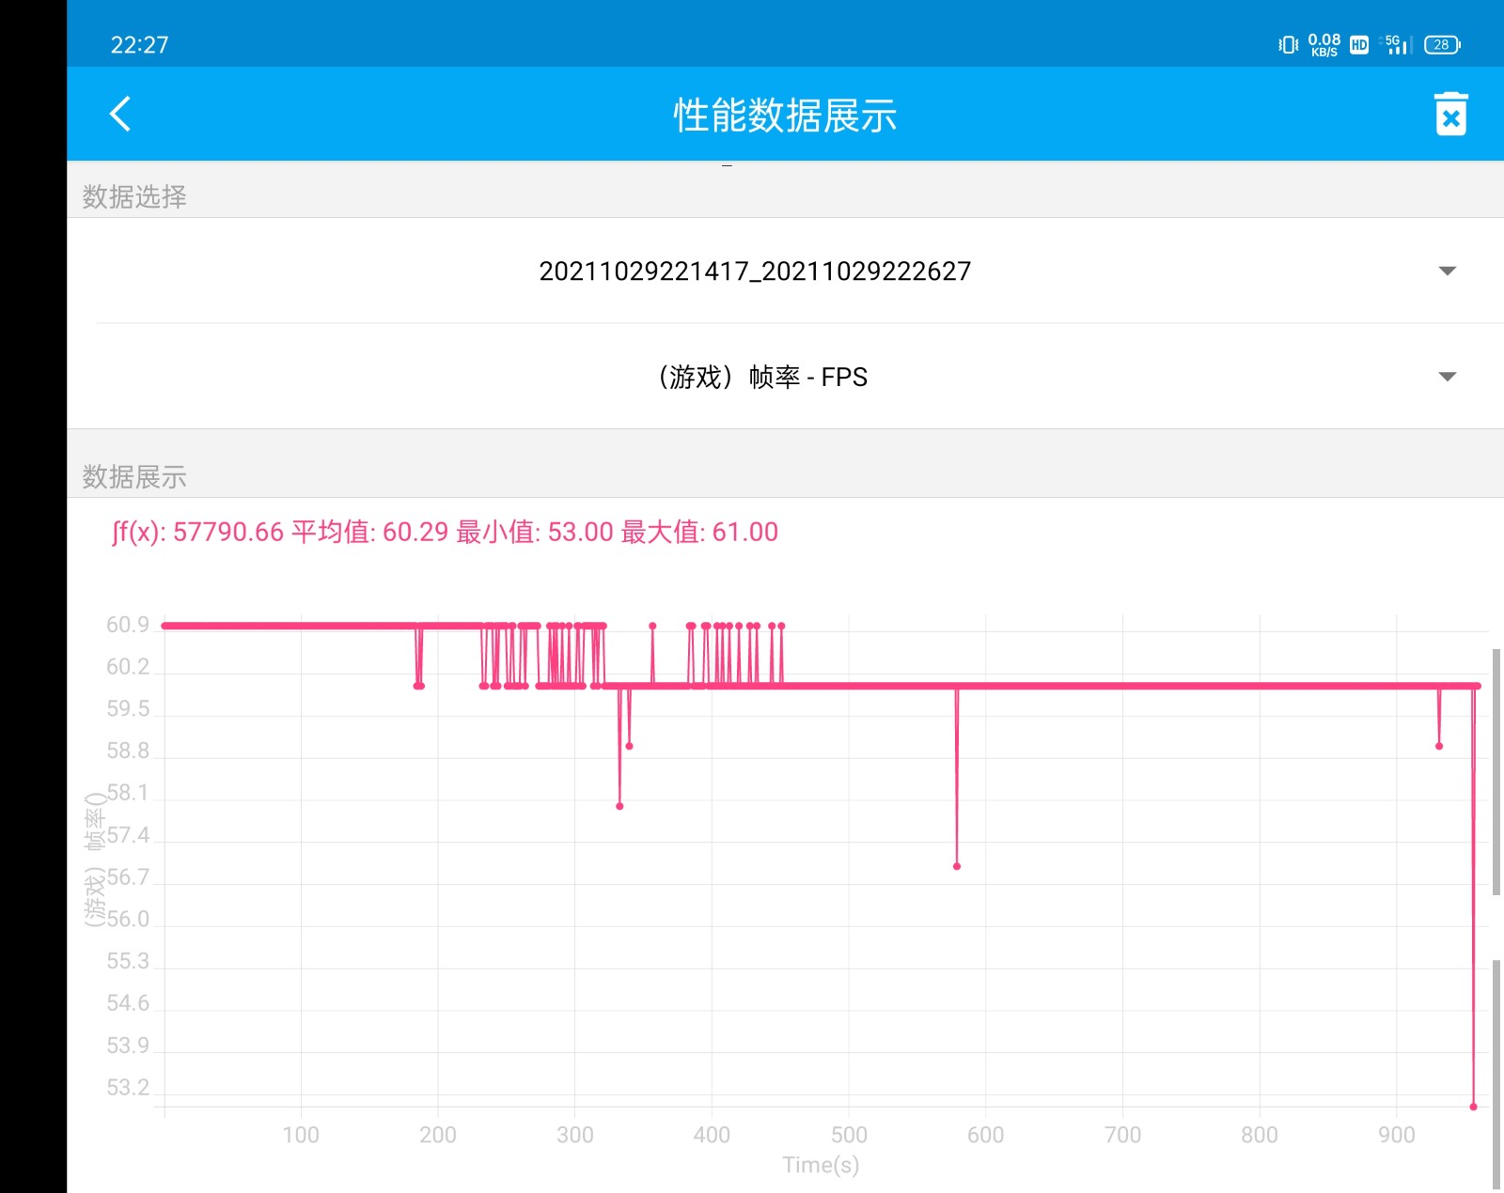
Task: Tap the network speed KB/S indicator
Action: 1324,45
